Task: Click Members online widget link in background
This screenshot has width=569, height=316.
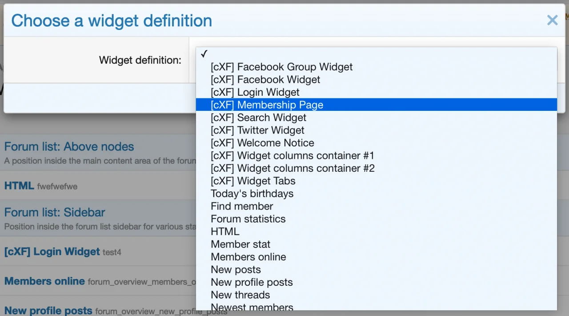Action: [44, 281]
